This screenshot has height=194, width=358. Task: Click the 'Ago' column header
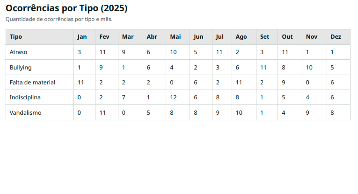pyautogui.click(x=241, y=37)
